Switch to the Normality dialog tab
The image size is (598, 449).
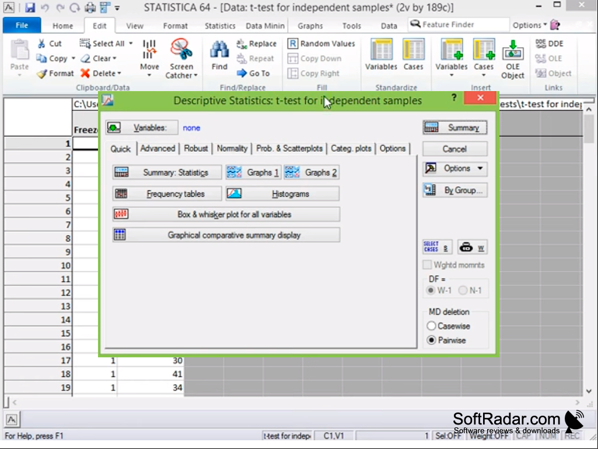tap(232, 148)
